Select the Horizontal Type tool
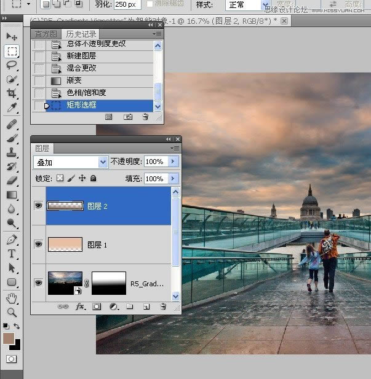This screenshot has width=371, height=379. (11, 254)
